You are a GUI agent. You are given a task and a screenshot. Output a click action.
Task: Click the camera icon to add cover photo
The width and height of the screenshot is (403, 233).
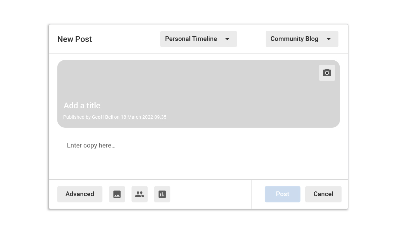pos(327,73)
